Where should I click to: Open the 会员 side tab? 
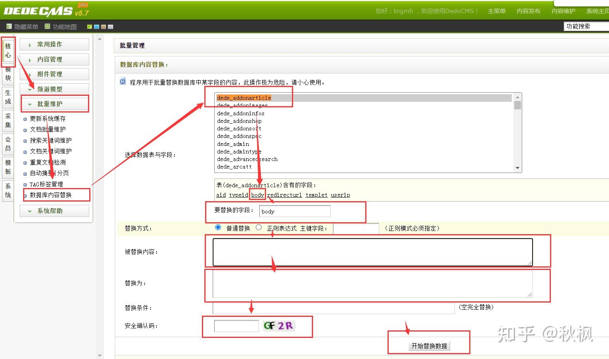pos(8,144)
